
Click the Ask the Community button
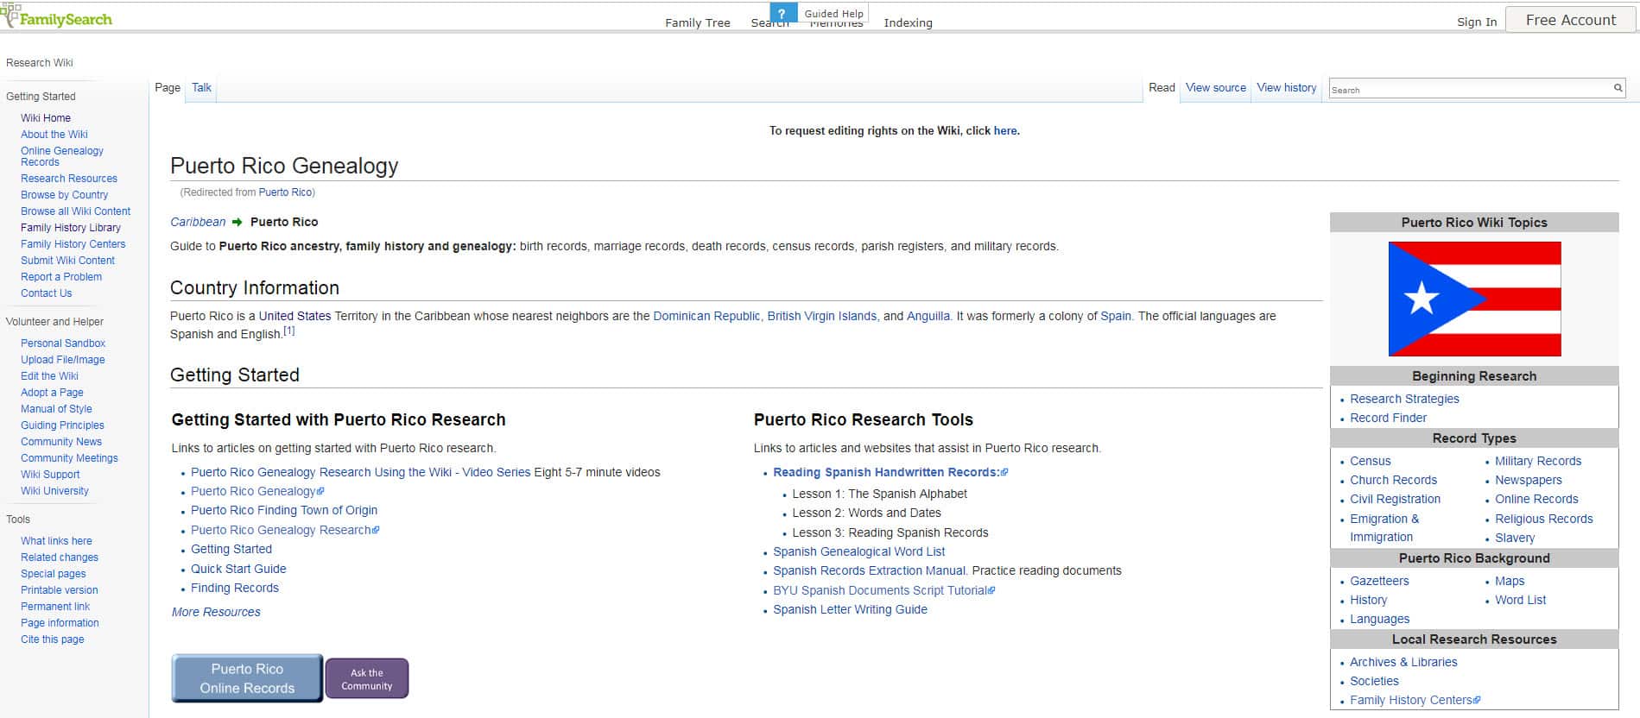[366, 679]
